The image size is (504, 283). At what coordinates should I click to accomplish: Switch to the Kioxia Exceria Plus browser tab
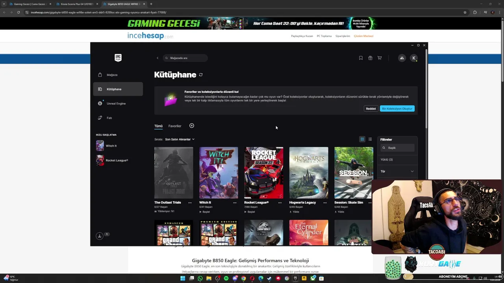point(77,4)
